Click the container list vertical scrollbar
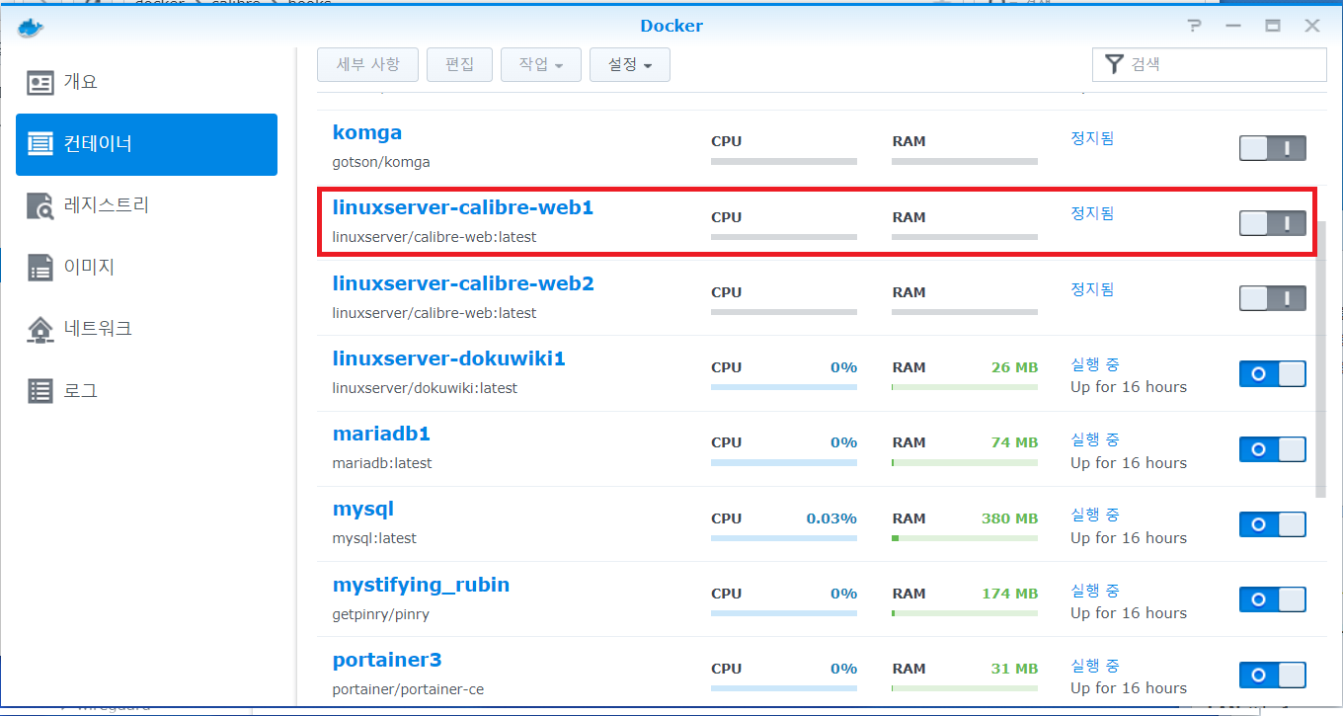 click(1321, 358)
